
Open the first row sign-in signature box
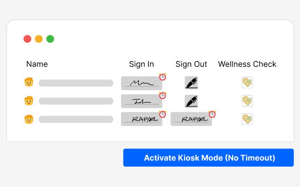(142, 83)
